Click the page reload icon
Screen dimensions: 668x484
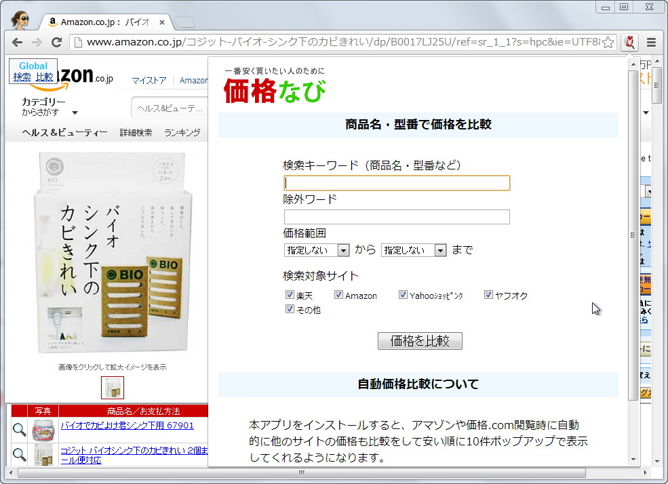click(x=58, y=42)
